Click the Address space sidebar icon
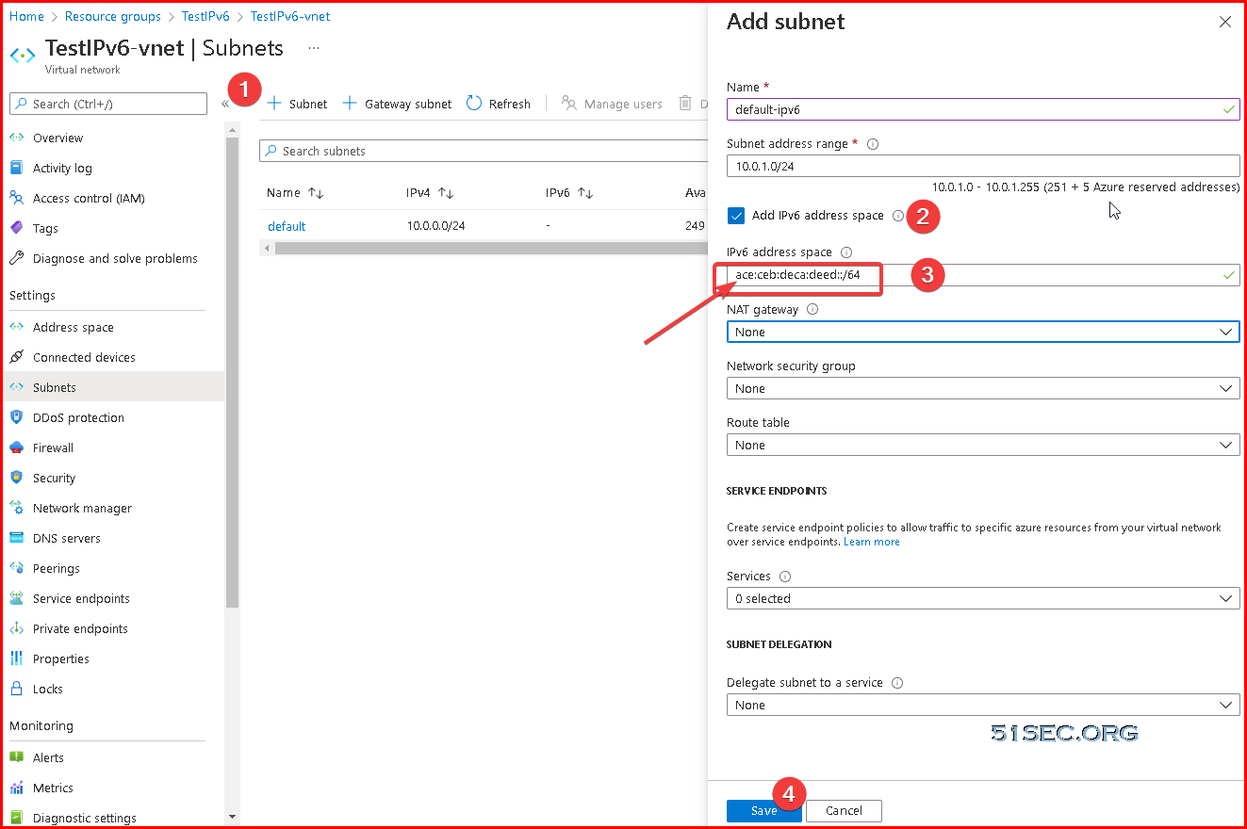Screen dimensions: 1247x829 16,327
